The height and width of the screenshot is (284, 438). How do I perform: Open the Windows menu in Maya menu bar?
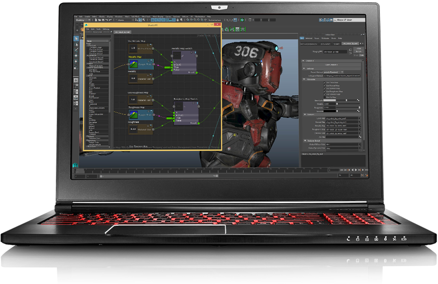click(x=118, y=16)
